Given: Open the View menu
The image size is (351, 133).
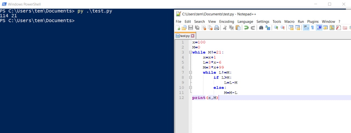Looking at the screenshot, I should tap(212, 21).
